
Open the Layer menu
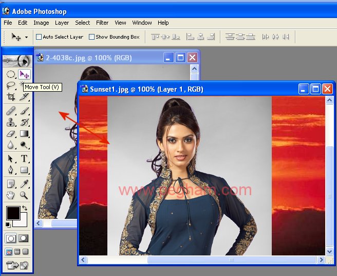[x=62, y=23]
